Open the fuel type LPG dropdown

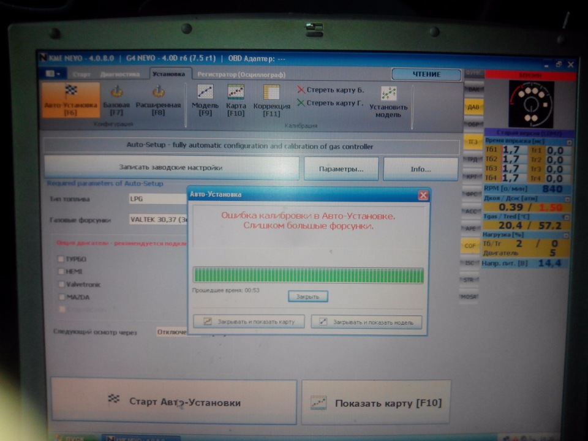pyautogui.click(x=156, y=199)
